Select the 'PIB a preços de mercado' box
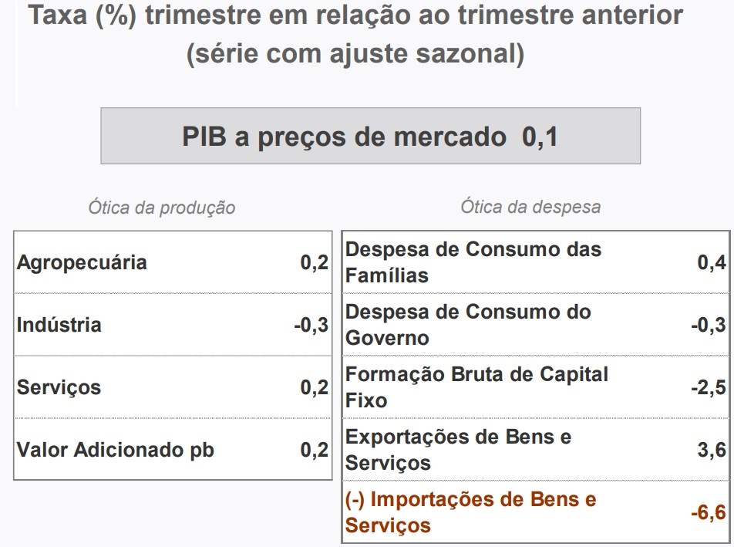This screenshot has height=547, width=734. [370, 137]
